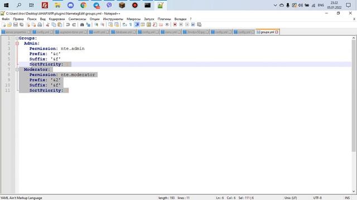Open the Function List panel icon
Viewport: 357px width, 200px height.
(x=155, y=24)
